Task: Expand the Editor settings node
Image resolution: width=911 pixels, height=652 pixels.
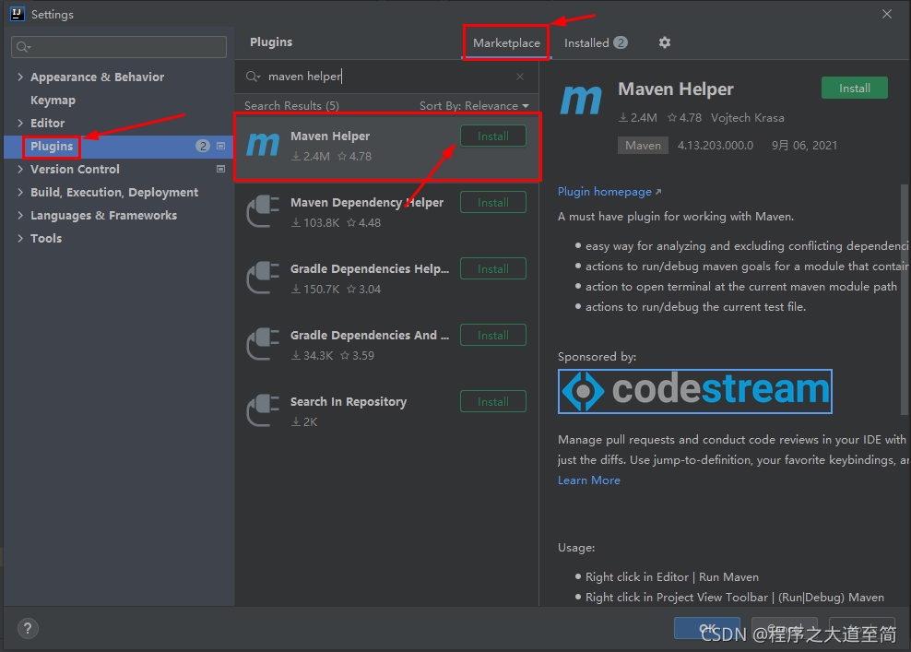Action: pyautogui.click(x=20, y=123)
